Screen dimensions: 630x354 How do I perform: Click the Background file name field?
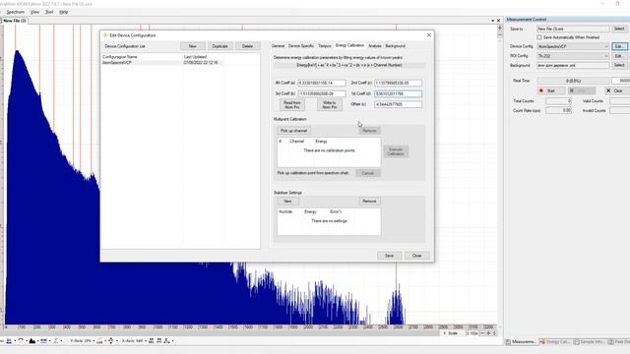(x=573, y=65)
